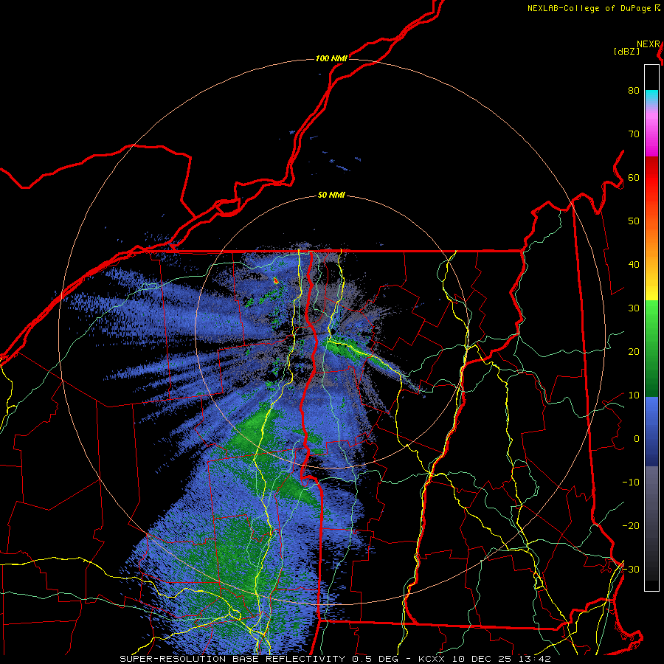Click the -20 value on the dBZ scale
664x664 pixels.
point(631,526)
